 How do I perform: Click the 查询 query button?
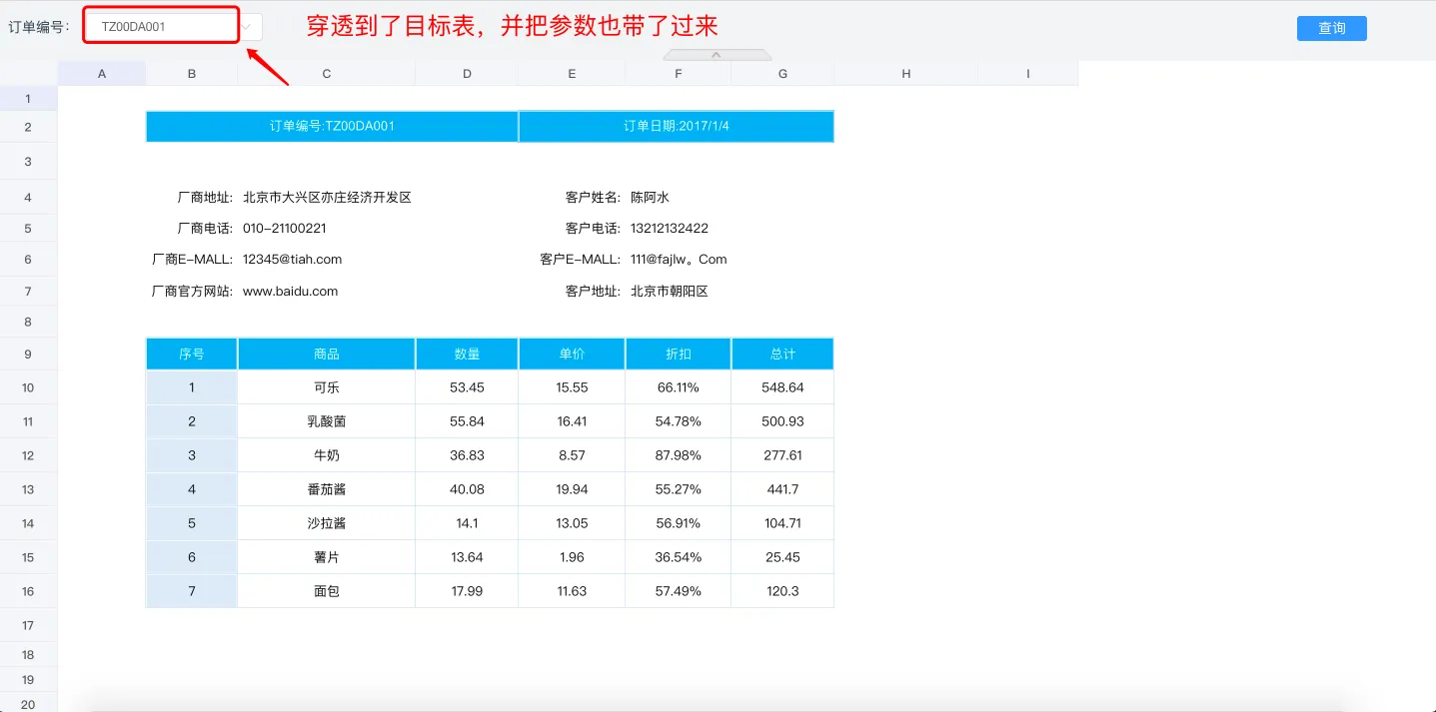(1331, 28)
